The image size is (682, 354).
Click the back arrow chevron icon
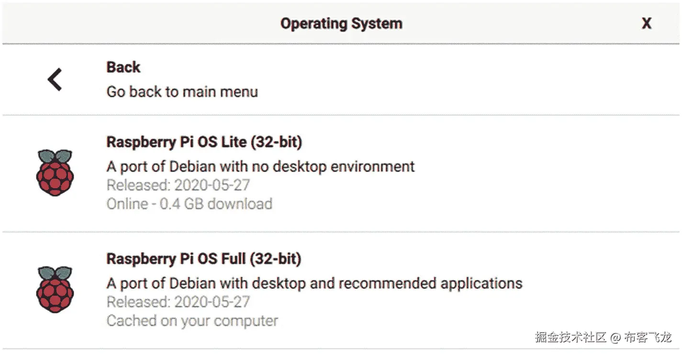click(x=55, y=79)
